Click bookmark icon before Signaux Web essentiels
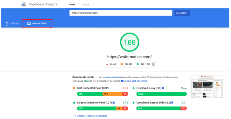231x119 pixels. pos(122,81)
